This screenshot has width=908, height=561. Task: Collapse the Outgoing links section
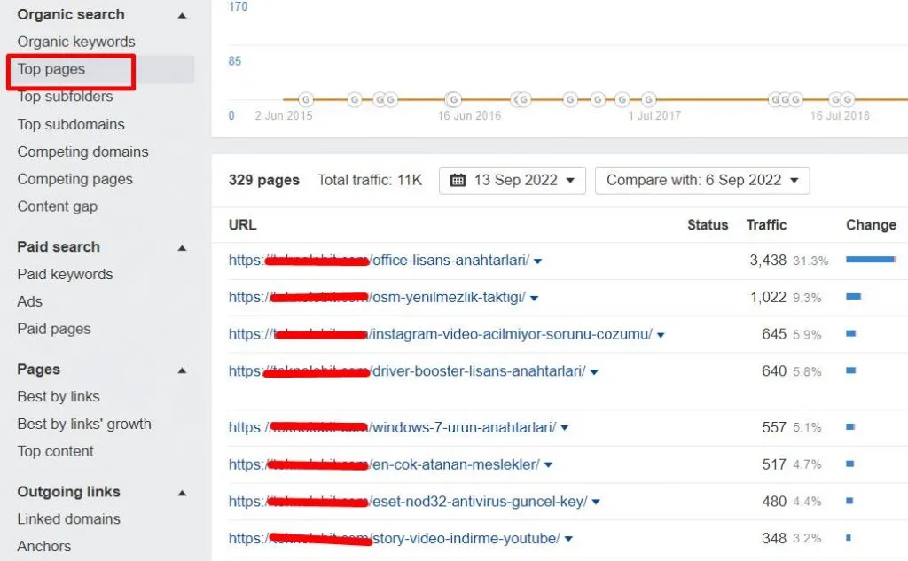[x=182, y=494]
